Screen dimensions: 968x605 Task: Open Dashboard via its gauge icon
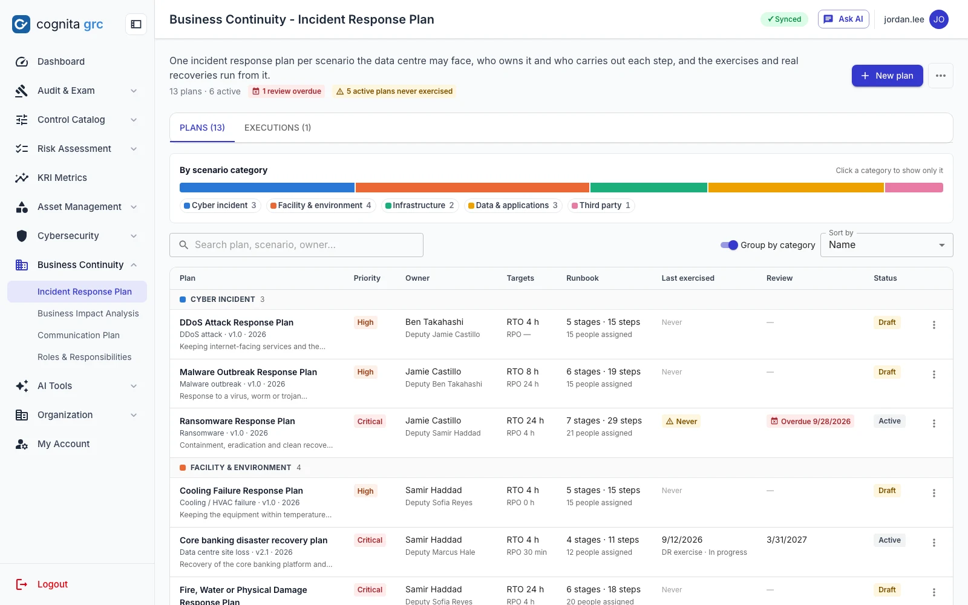22,62
